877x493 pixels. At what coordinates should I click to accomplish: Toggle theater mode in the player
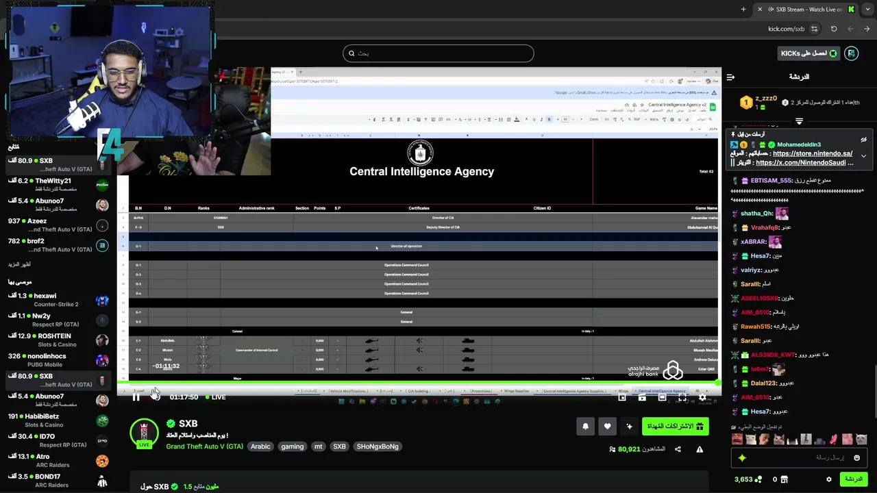[662, 397]
